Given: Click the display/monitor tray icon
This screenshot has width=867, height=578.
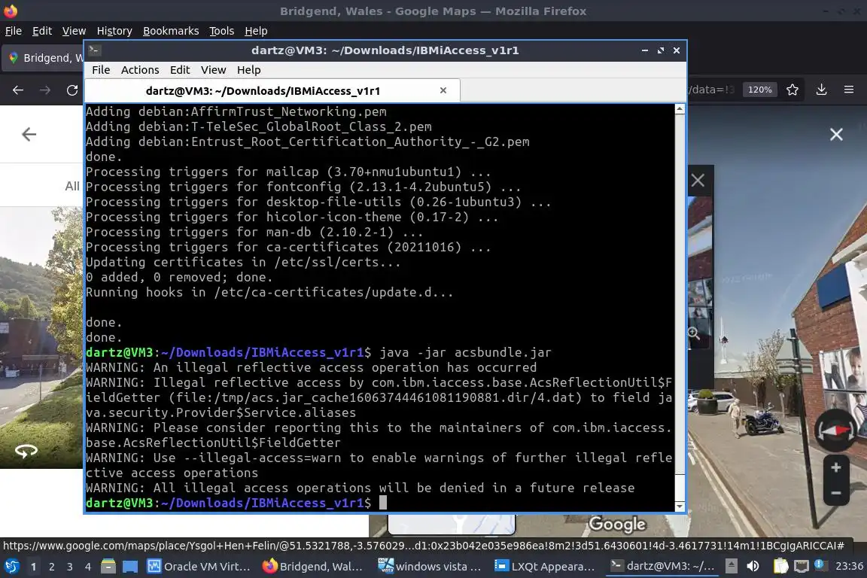Looking at the screenshot, I should pos(801,567).
